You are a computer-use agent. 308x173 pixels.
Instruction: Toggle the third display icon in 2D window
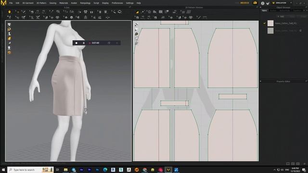(136, 34)
